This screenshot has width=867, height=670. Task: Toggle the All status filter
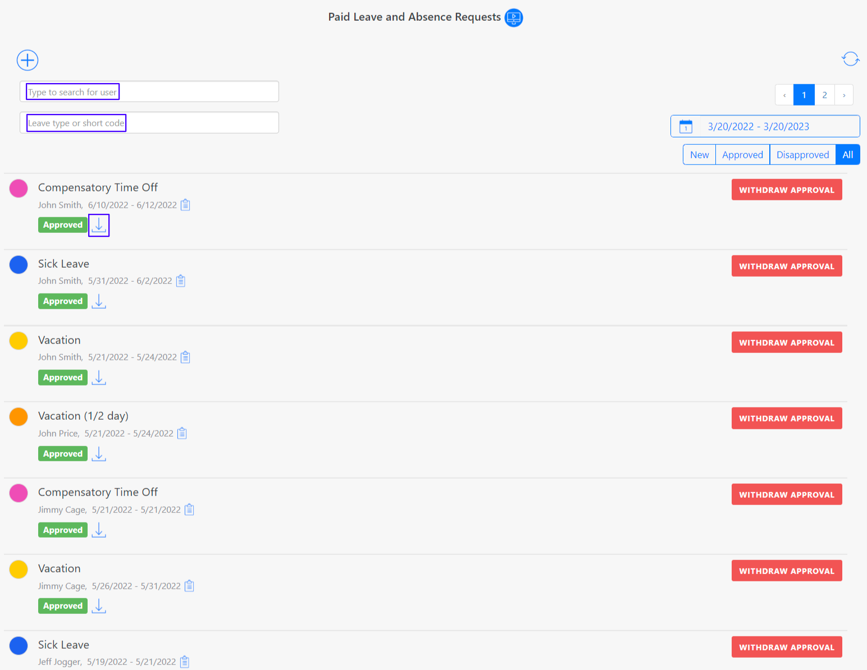(848, 154)
